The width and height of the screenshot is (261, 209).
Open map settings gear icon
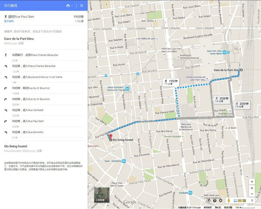(x=221, y=200)
